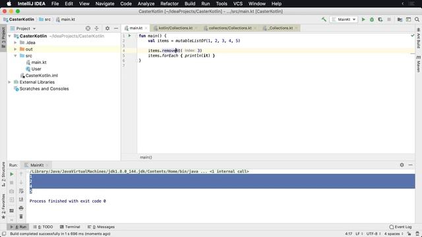The width and height of the screenshot is (422, 237).
Task: Expand the out folder node
Action: [15, 49]
